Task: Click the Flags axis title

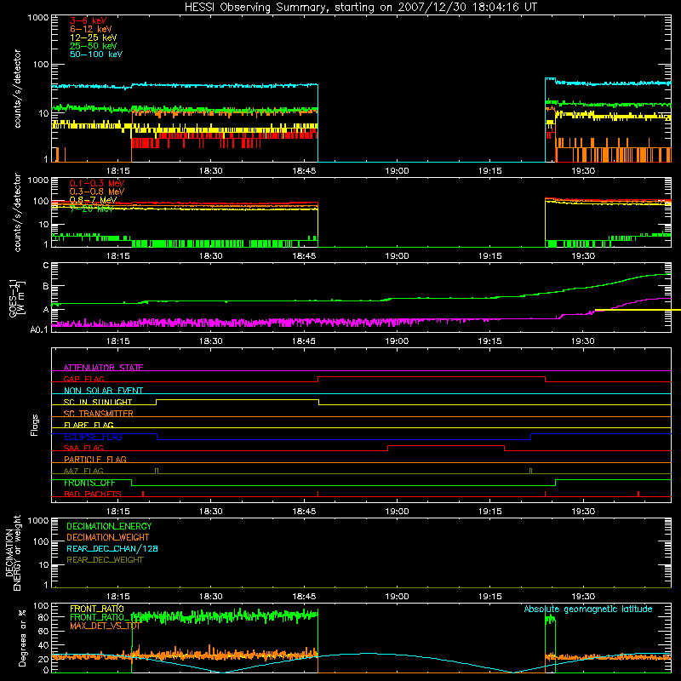Action: tap(35, 425)
